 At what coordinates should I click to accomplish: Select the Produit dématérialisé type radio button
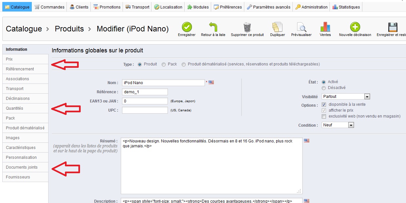coord(184,65)
